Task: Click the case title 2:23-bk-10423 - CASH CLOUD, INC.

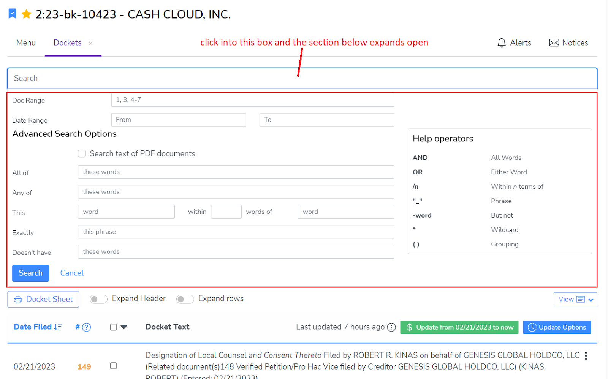Action: (133, 14)
